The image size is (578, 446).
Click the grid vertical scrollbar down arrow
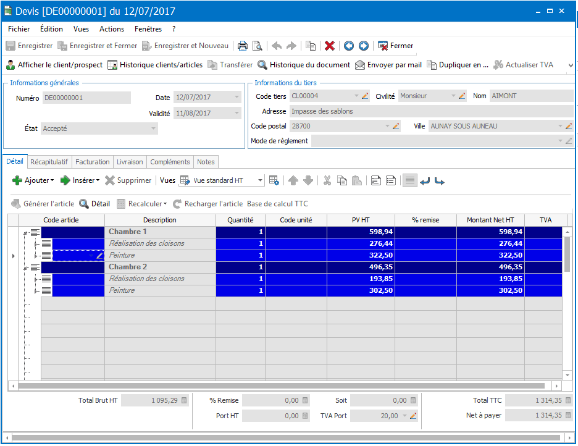pyautogui.click(x=568, y=375)
